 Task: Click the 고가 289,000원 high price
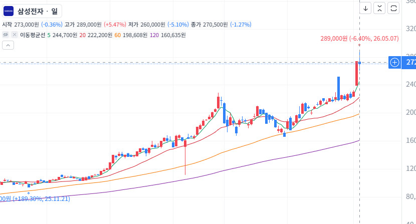click(x=83, y=25)
